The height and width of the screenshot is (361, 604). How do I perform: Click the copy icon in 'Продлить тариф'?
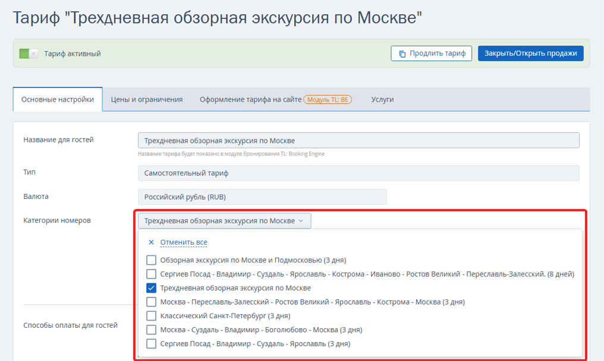pos(402,54)
